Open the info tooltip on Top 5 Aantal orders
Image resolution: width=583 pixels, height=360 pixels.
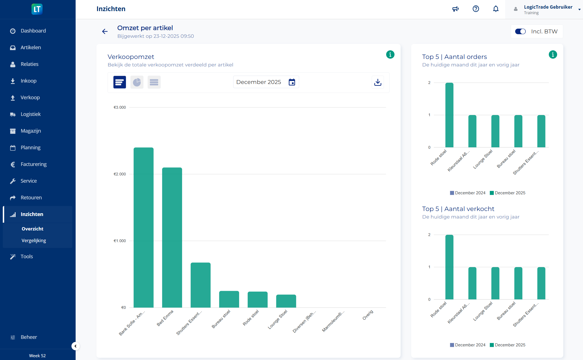[553, 54]
